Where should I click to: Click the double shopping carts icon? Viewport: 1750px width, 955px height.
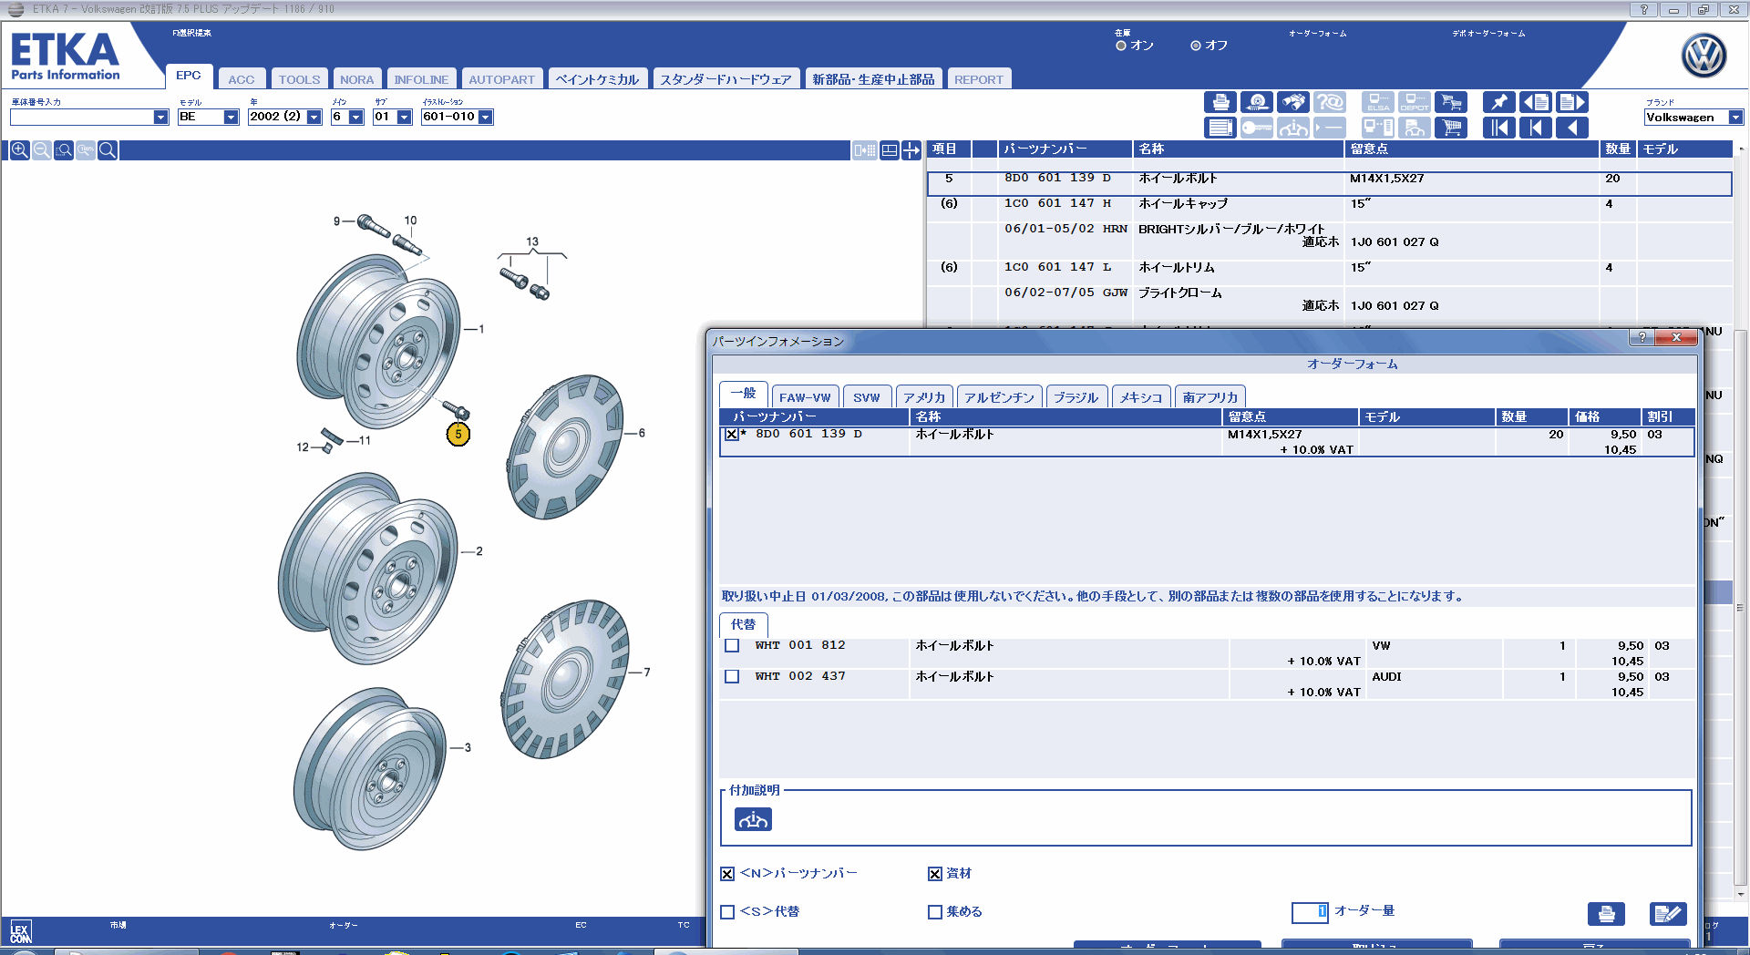pos(1451,102)
